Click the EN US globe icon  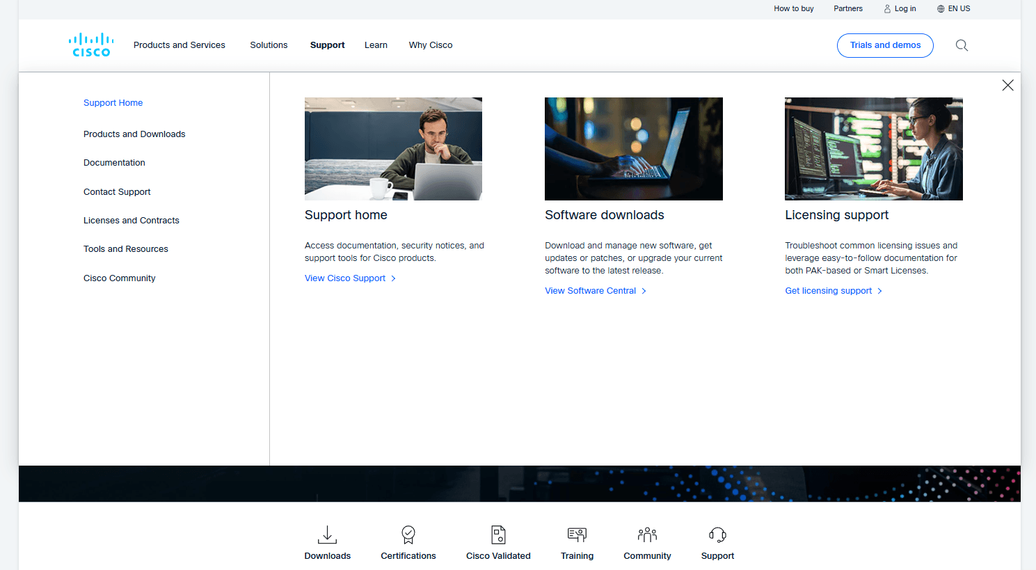click(x=941, y=9)
